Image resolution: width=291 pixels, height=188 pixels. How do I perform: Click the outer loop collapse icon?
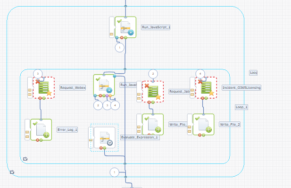point(12,172)
